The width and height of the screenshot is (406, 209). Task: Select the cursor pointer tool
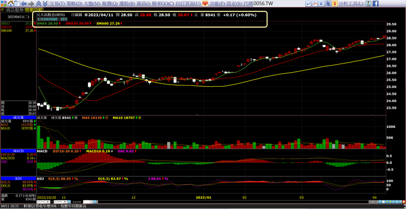(x=328, y=3)
